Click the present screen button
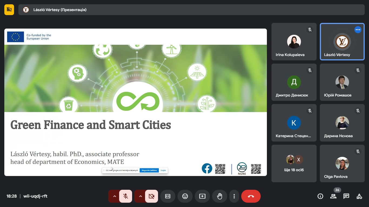This screenshot has width=369, height=207. pos(202,196)
